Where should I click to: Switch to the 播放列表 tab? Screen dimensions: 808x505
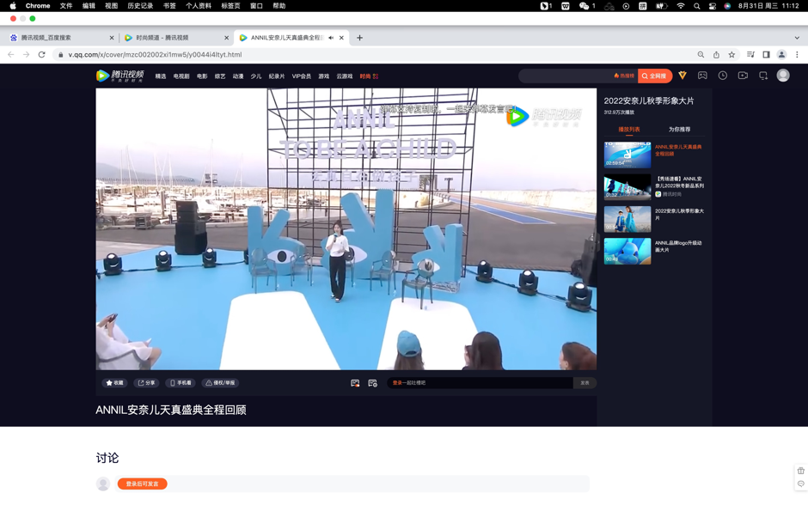[629, 129]
